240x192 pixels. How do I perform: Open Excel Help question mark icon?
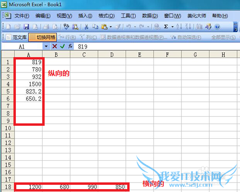pos(217,26)
